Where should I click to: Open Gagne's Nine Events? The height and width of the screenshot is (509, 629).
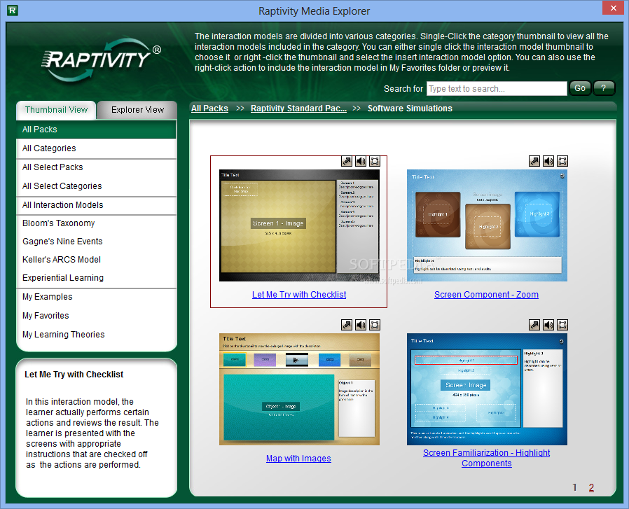96,242
